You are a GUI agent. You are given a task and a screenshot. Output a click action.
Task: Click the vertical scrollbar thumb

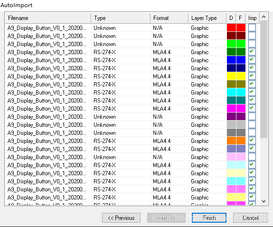(x=264, y=79)
